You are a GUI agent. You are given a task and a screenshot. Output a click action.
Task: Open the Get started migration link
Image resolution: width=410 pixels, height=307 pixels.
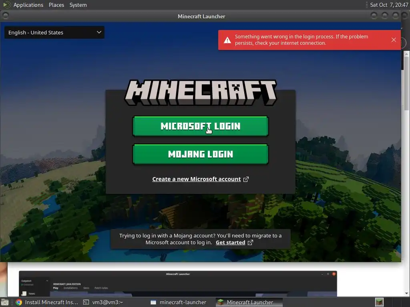coord(230,243)
